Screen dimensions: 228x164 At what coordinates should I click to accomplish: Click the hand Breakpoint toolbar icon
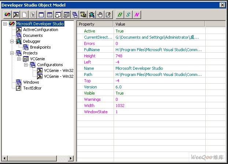(x=100, y=15)
